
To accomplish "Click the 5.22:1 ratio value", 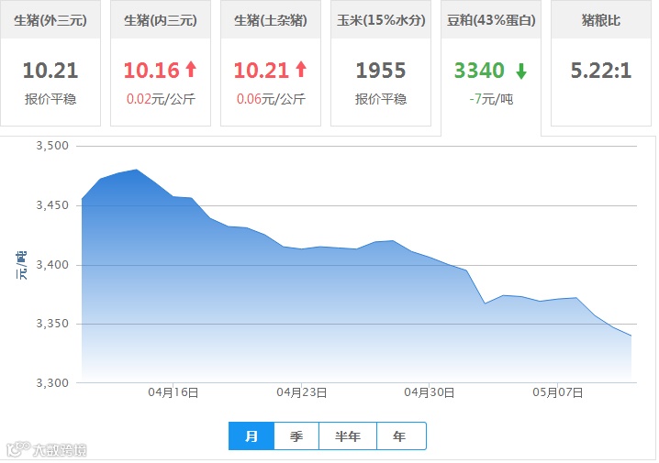I will click(x=601, y=70).
